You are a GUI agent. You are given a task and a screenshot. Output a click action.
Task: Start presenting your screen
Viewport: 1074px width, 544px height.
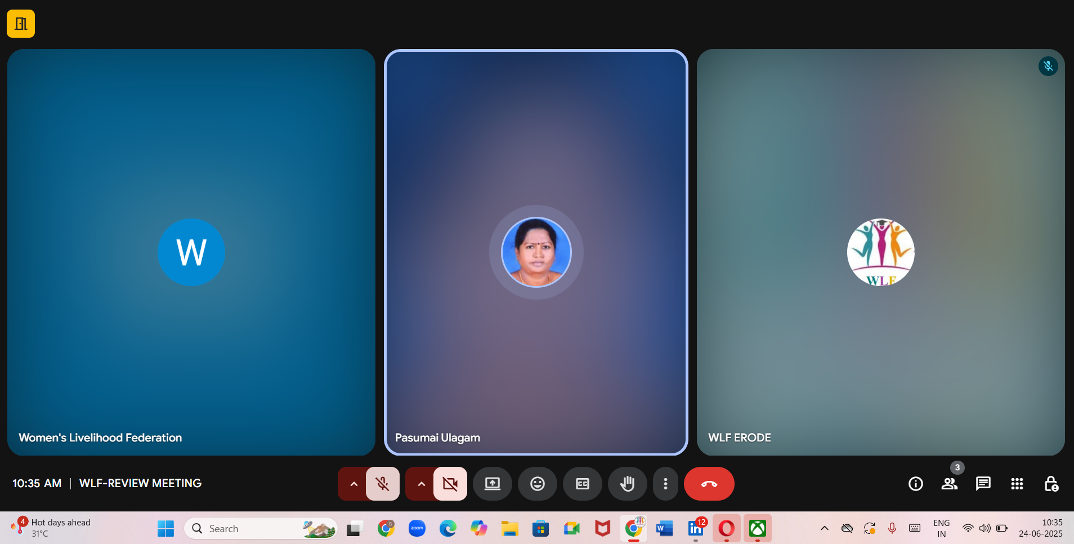point(493,484)
